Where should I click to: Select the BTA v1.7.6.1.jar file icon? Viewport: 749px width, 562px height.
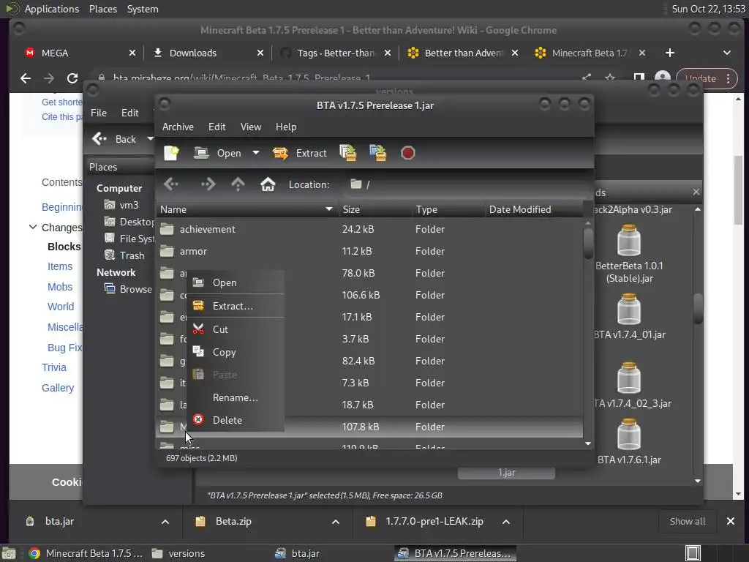click(x=628, y=434)
